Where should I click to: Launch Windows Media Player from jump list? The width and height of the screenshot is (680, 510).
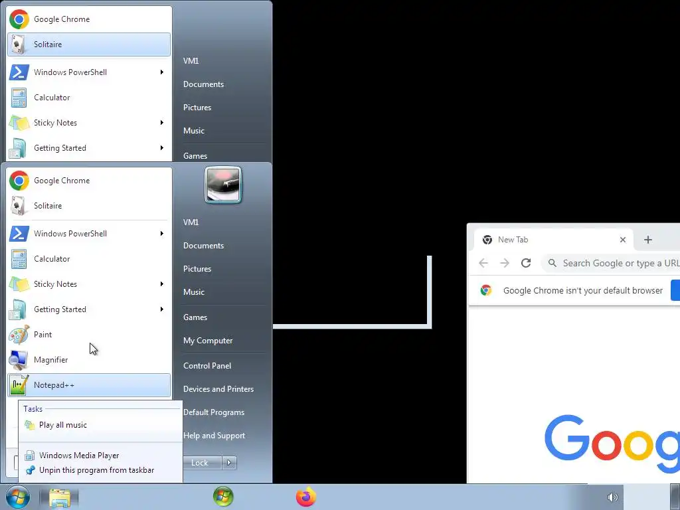point(100,456)
